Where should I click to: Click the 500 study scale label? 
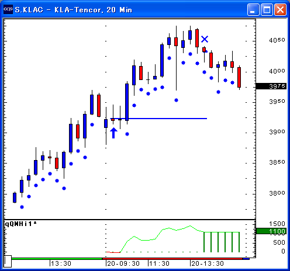(279, 242)
